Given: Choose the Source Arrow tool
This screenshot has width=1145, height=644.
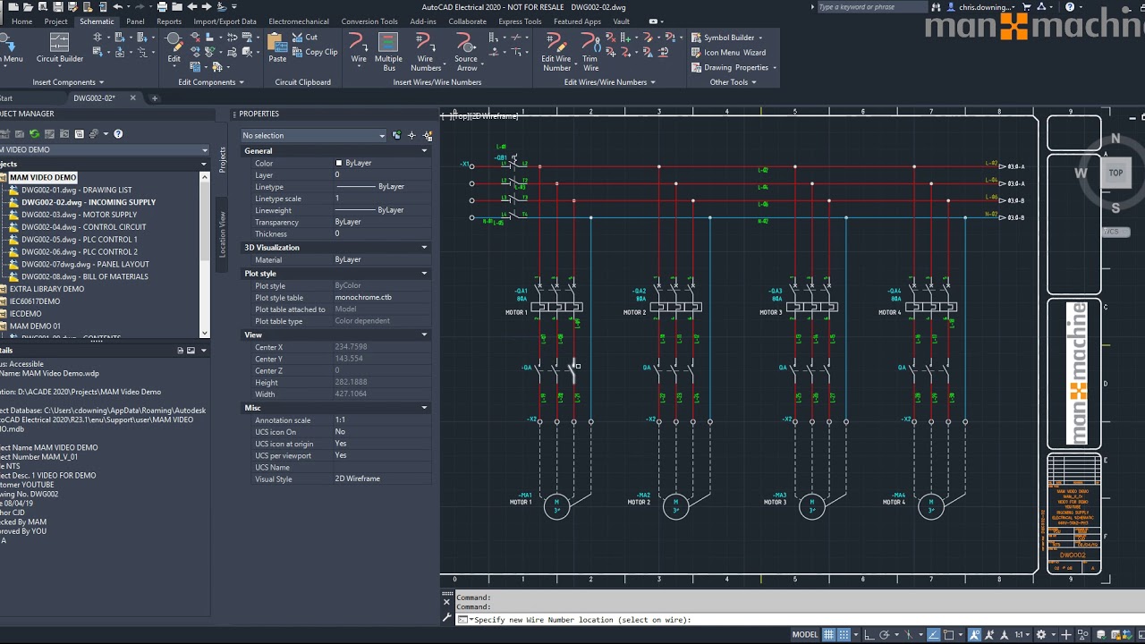Looking at the screenshot, I should coord(466,52).
